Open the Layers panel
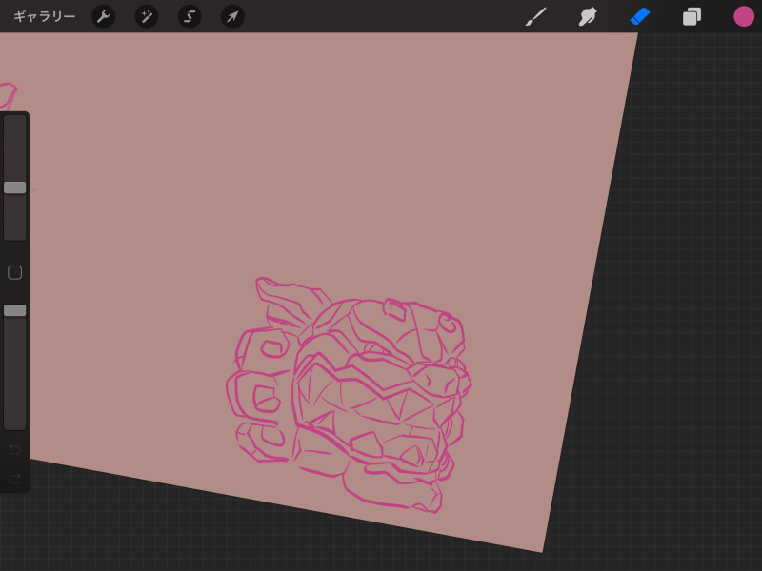This screenshot has height=571, width=762. (x=692, y=16)
